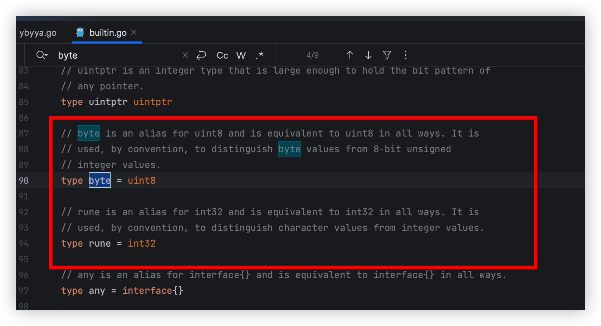Close the builtin.go tab

(134, 33)
